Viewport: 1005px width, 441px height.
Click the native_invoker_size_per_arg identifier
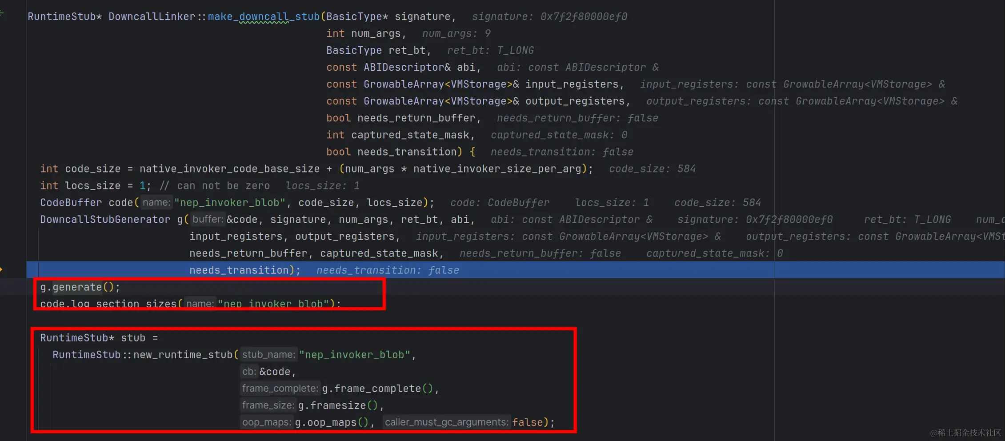497,168
